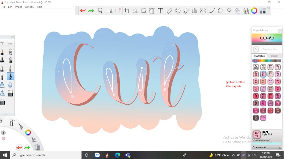
Task: Choose the rectangular Select tool
Action: [109, 11]
